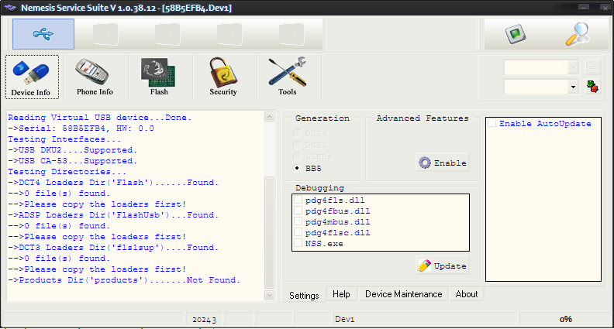Minimize the Nemesis Service Suite window

coord(584,8)
